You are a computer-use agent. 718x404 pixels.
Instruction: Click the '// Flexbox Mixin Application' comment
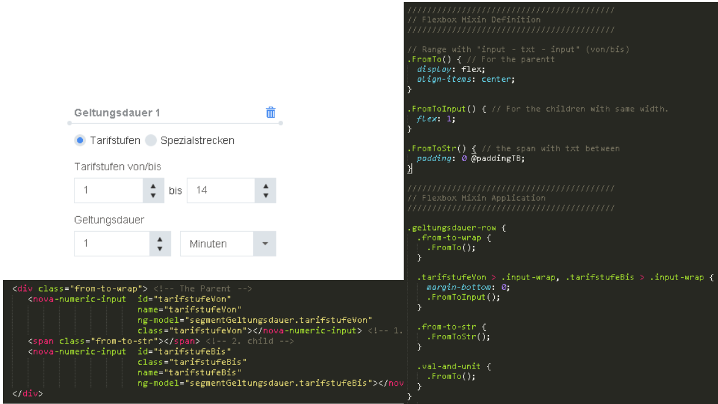click(476, 198)
